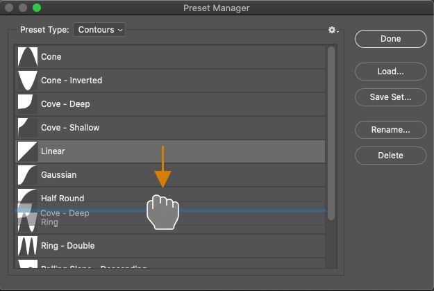Click the Ring - Double contour icon
The width and height of the screenshot is (434, 291).
click(27, 246)
